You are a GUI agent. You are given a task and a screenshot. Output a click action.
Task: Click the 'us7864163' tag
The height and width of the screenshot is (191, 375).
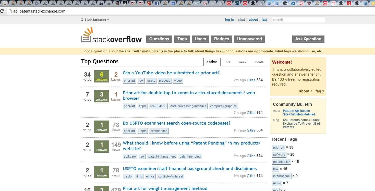click(x=158, y=106)
